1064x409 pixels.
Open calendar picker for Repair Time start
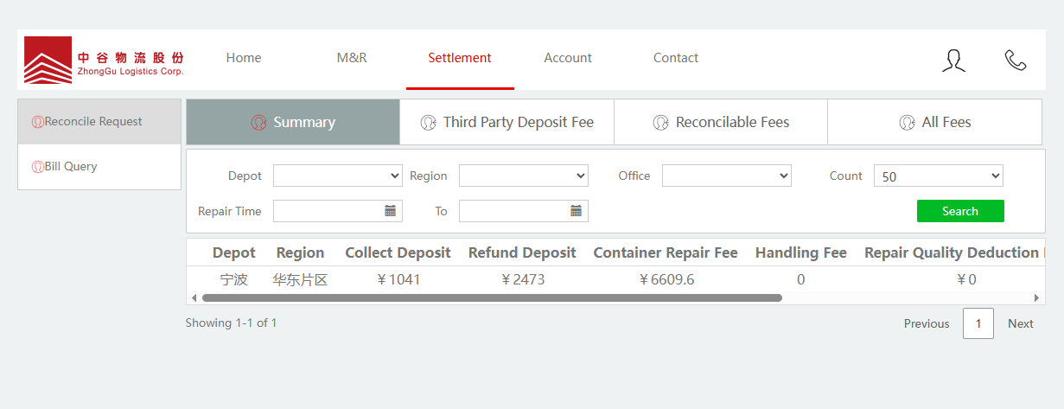click(391, 211)
